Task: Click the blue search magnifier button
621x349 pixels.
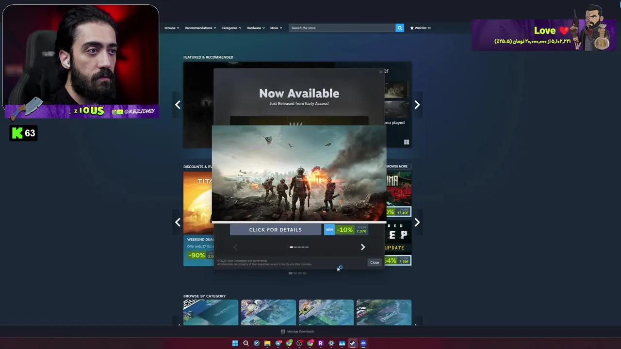Action: point(400,28)
